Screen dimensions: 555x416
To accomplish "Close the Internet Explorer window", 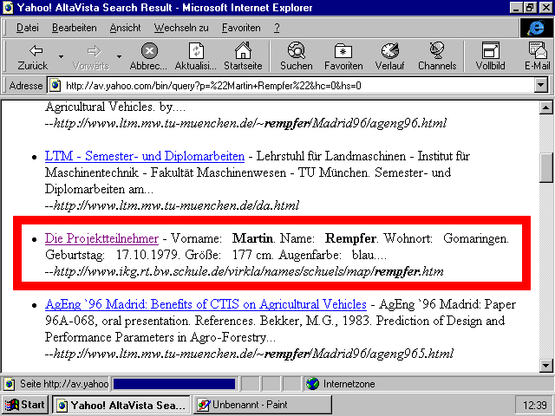I will [545, 8].
